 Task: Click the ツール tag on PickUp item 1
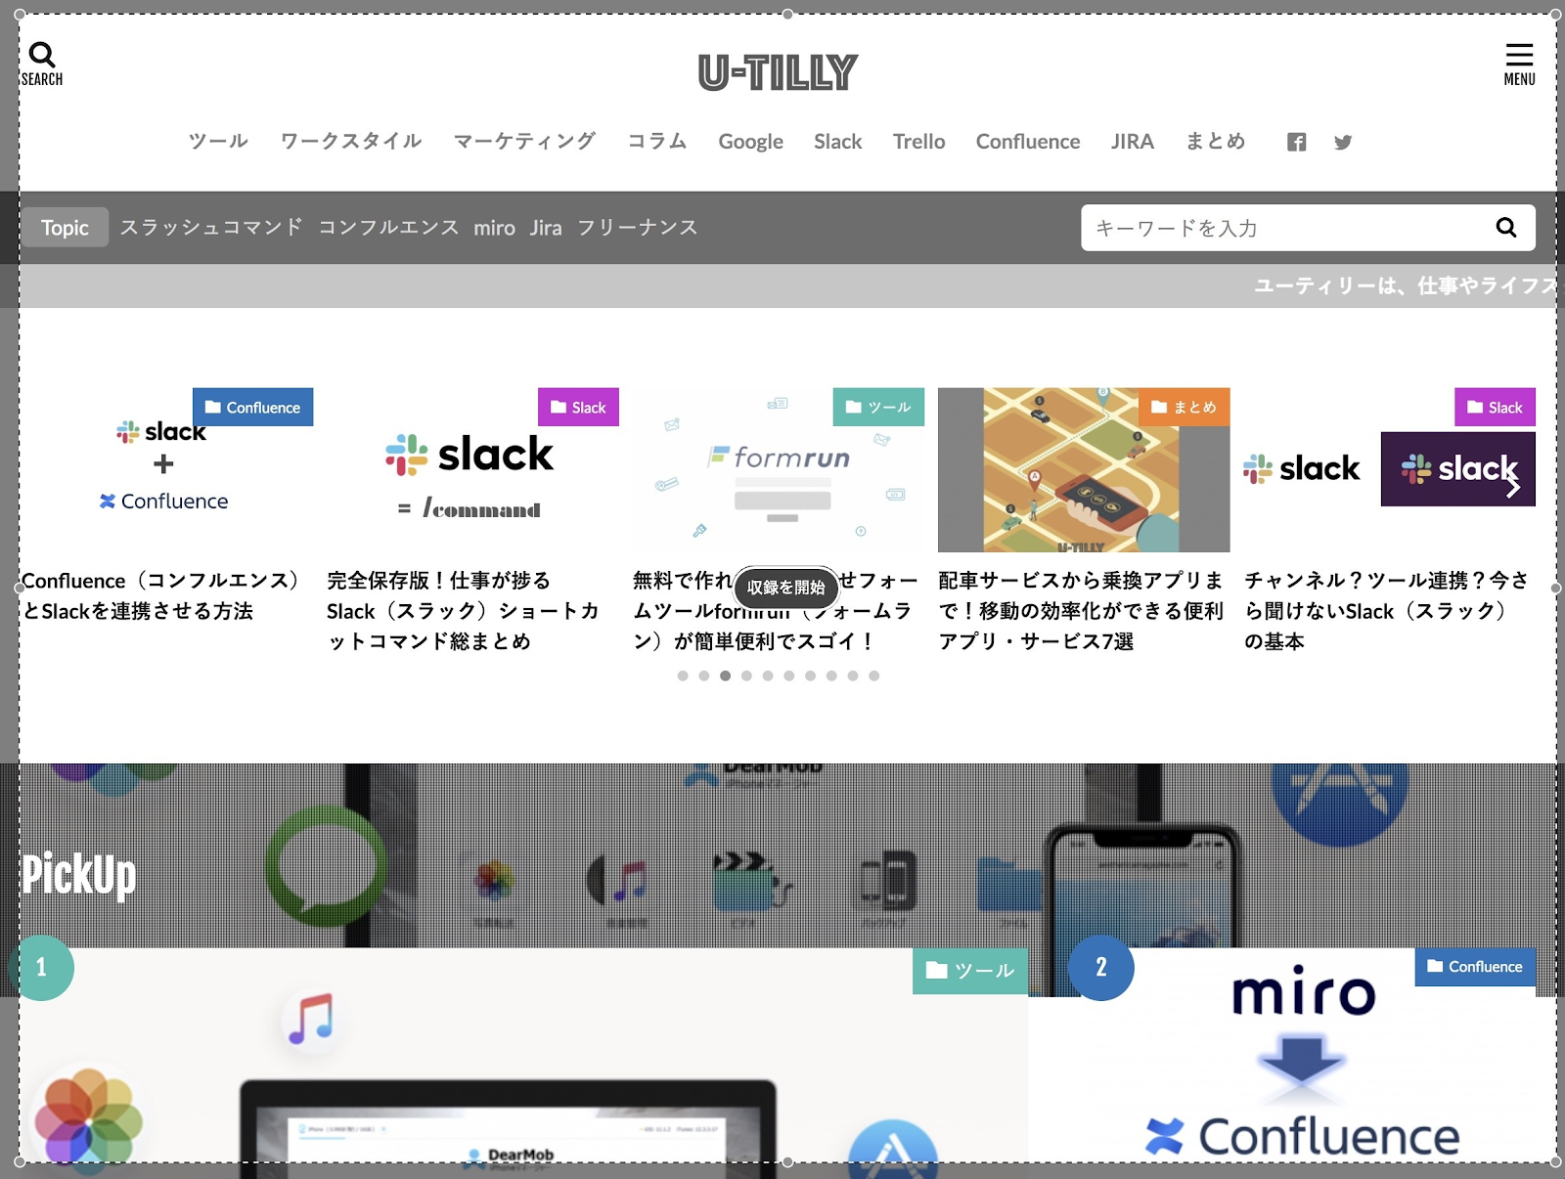(970, 971)
